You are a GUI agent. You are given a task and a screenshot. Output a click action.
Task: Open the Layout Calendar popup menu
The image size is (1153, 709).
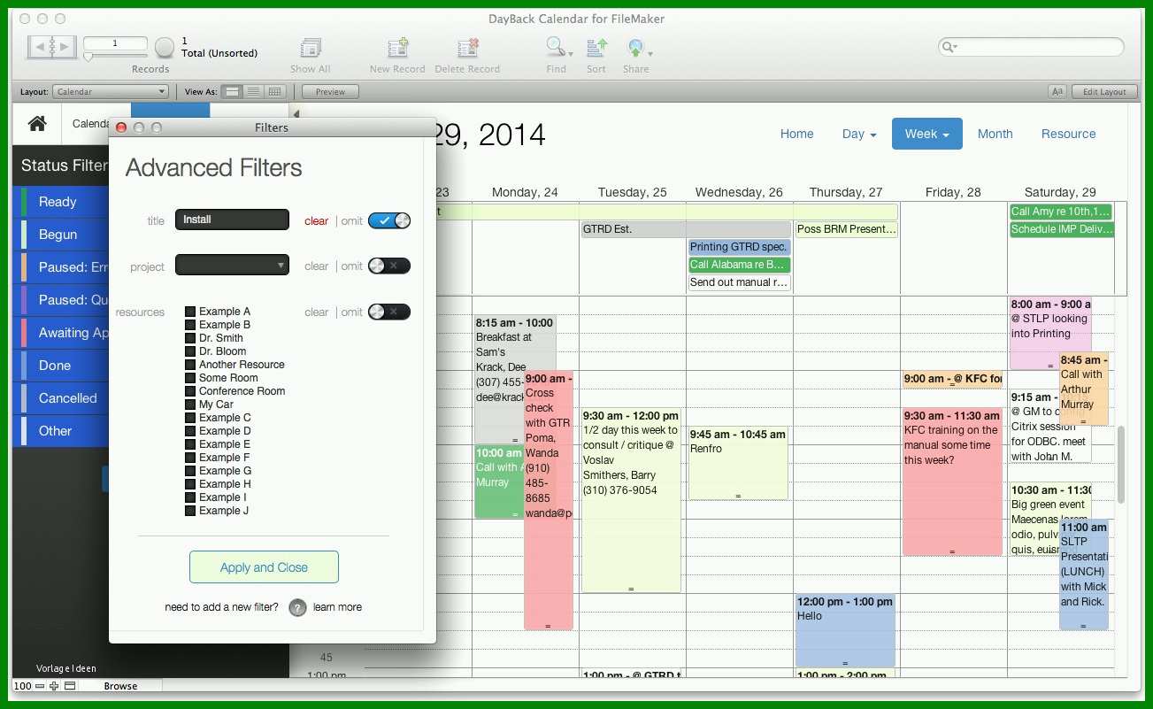click(x=111, y=91)
